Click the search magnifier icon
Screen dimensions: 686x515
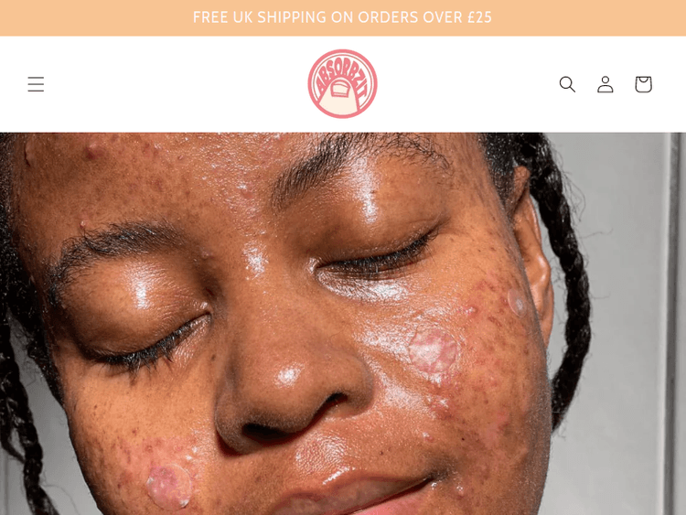(x=567, y=84)
